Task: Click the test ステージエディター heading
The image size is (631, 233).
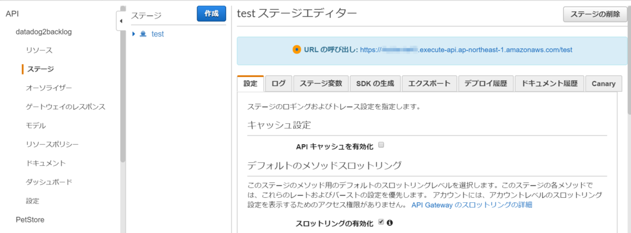Action: pyautogui.click(x=297, y=14)
